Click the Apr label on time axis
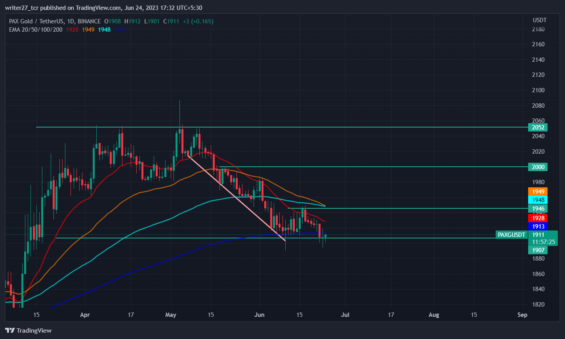The height and width of the screenshot is (339, 565). pyautogui.click(x=85, y=315)
